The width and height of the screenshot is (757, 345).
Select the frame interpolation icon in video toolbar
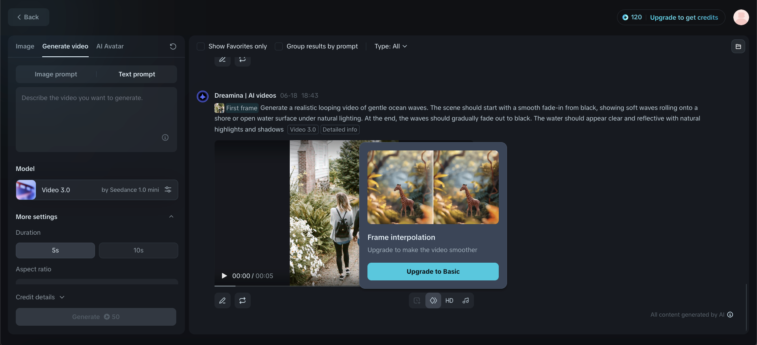(433, 300)
